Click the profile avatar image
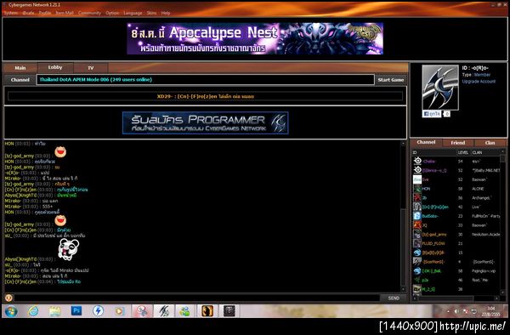The height and width of the screenshot is (335, 510). point(440,88)
